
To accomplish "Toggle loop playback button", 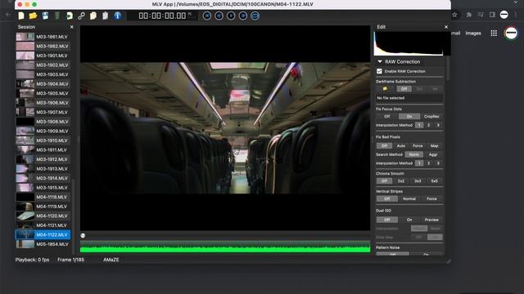I will point(255,16).
